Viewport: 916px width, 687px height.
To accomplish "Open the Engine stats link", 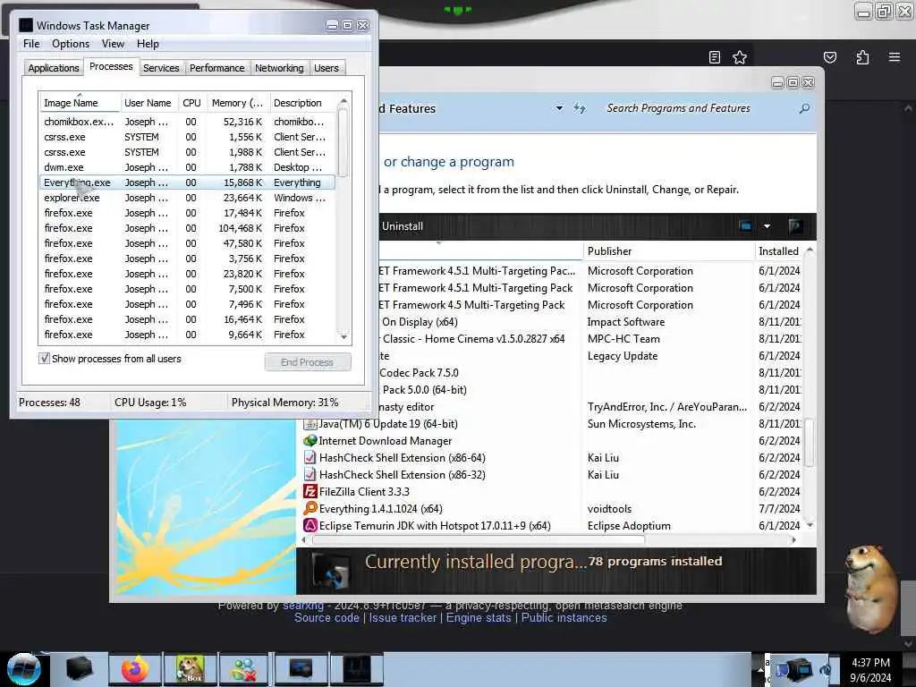I will click(479, 617).
